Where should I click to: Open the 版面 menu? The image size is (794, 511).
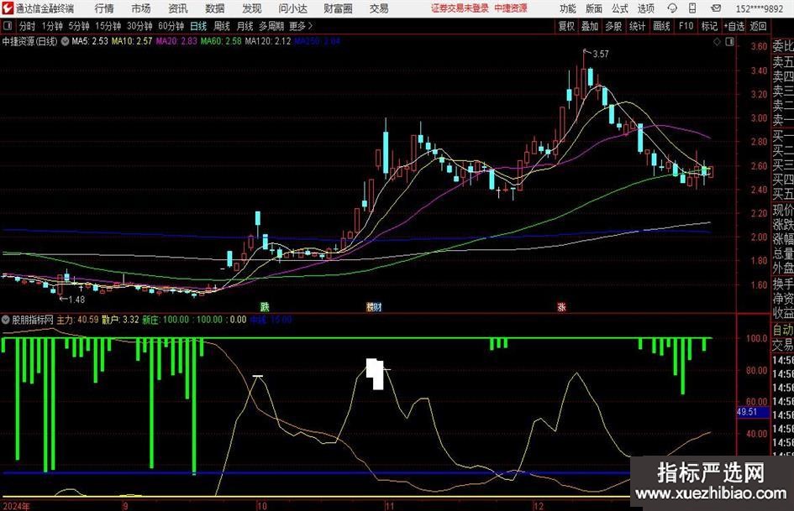coord(593,8)
